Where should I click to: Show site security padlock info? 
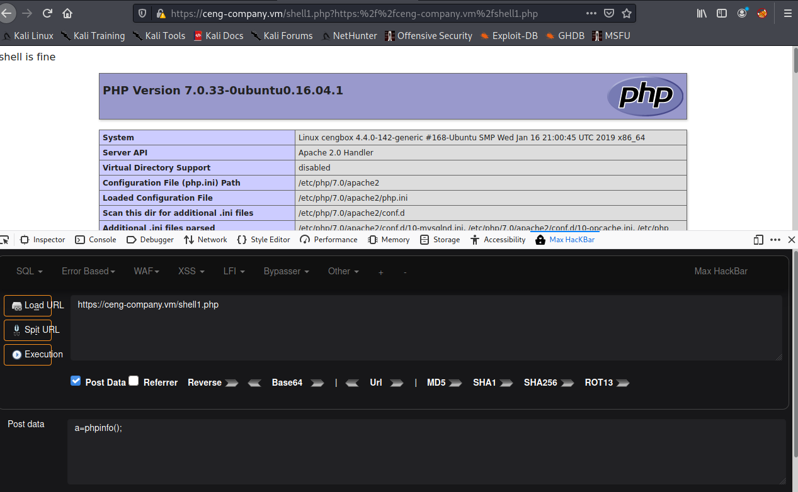[161, 13]
